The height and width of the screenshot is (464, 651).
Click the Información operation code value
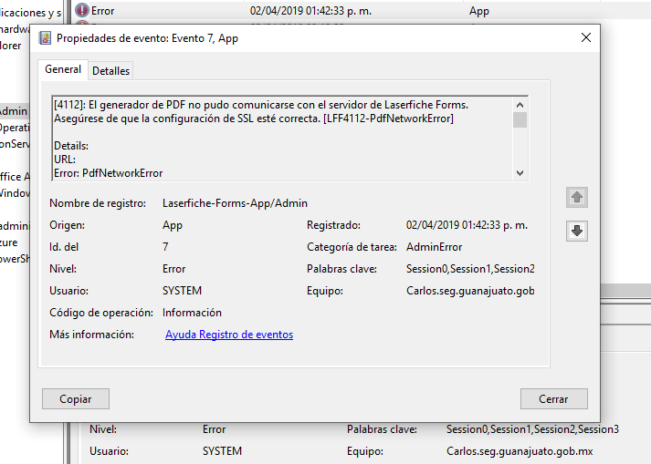click(192, 313)
